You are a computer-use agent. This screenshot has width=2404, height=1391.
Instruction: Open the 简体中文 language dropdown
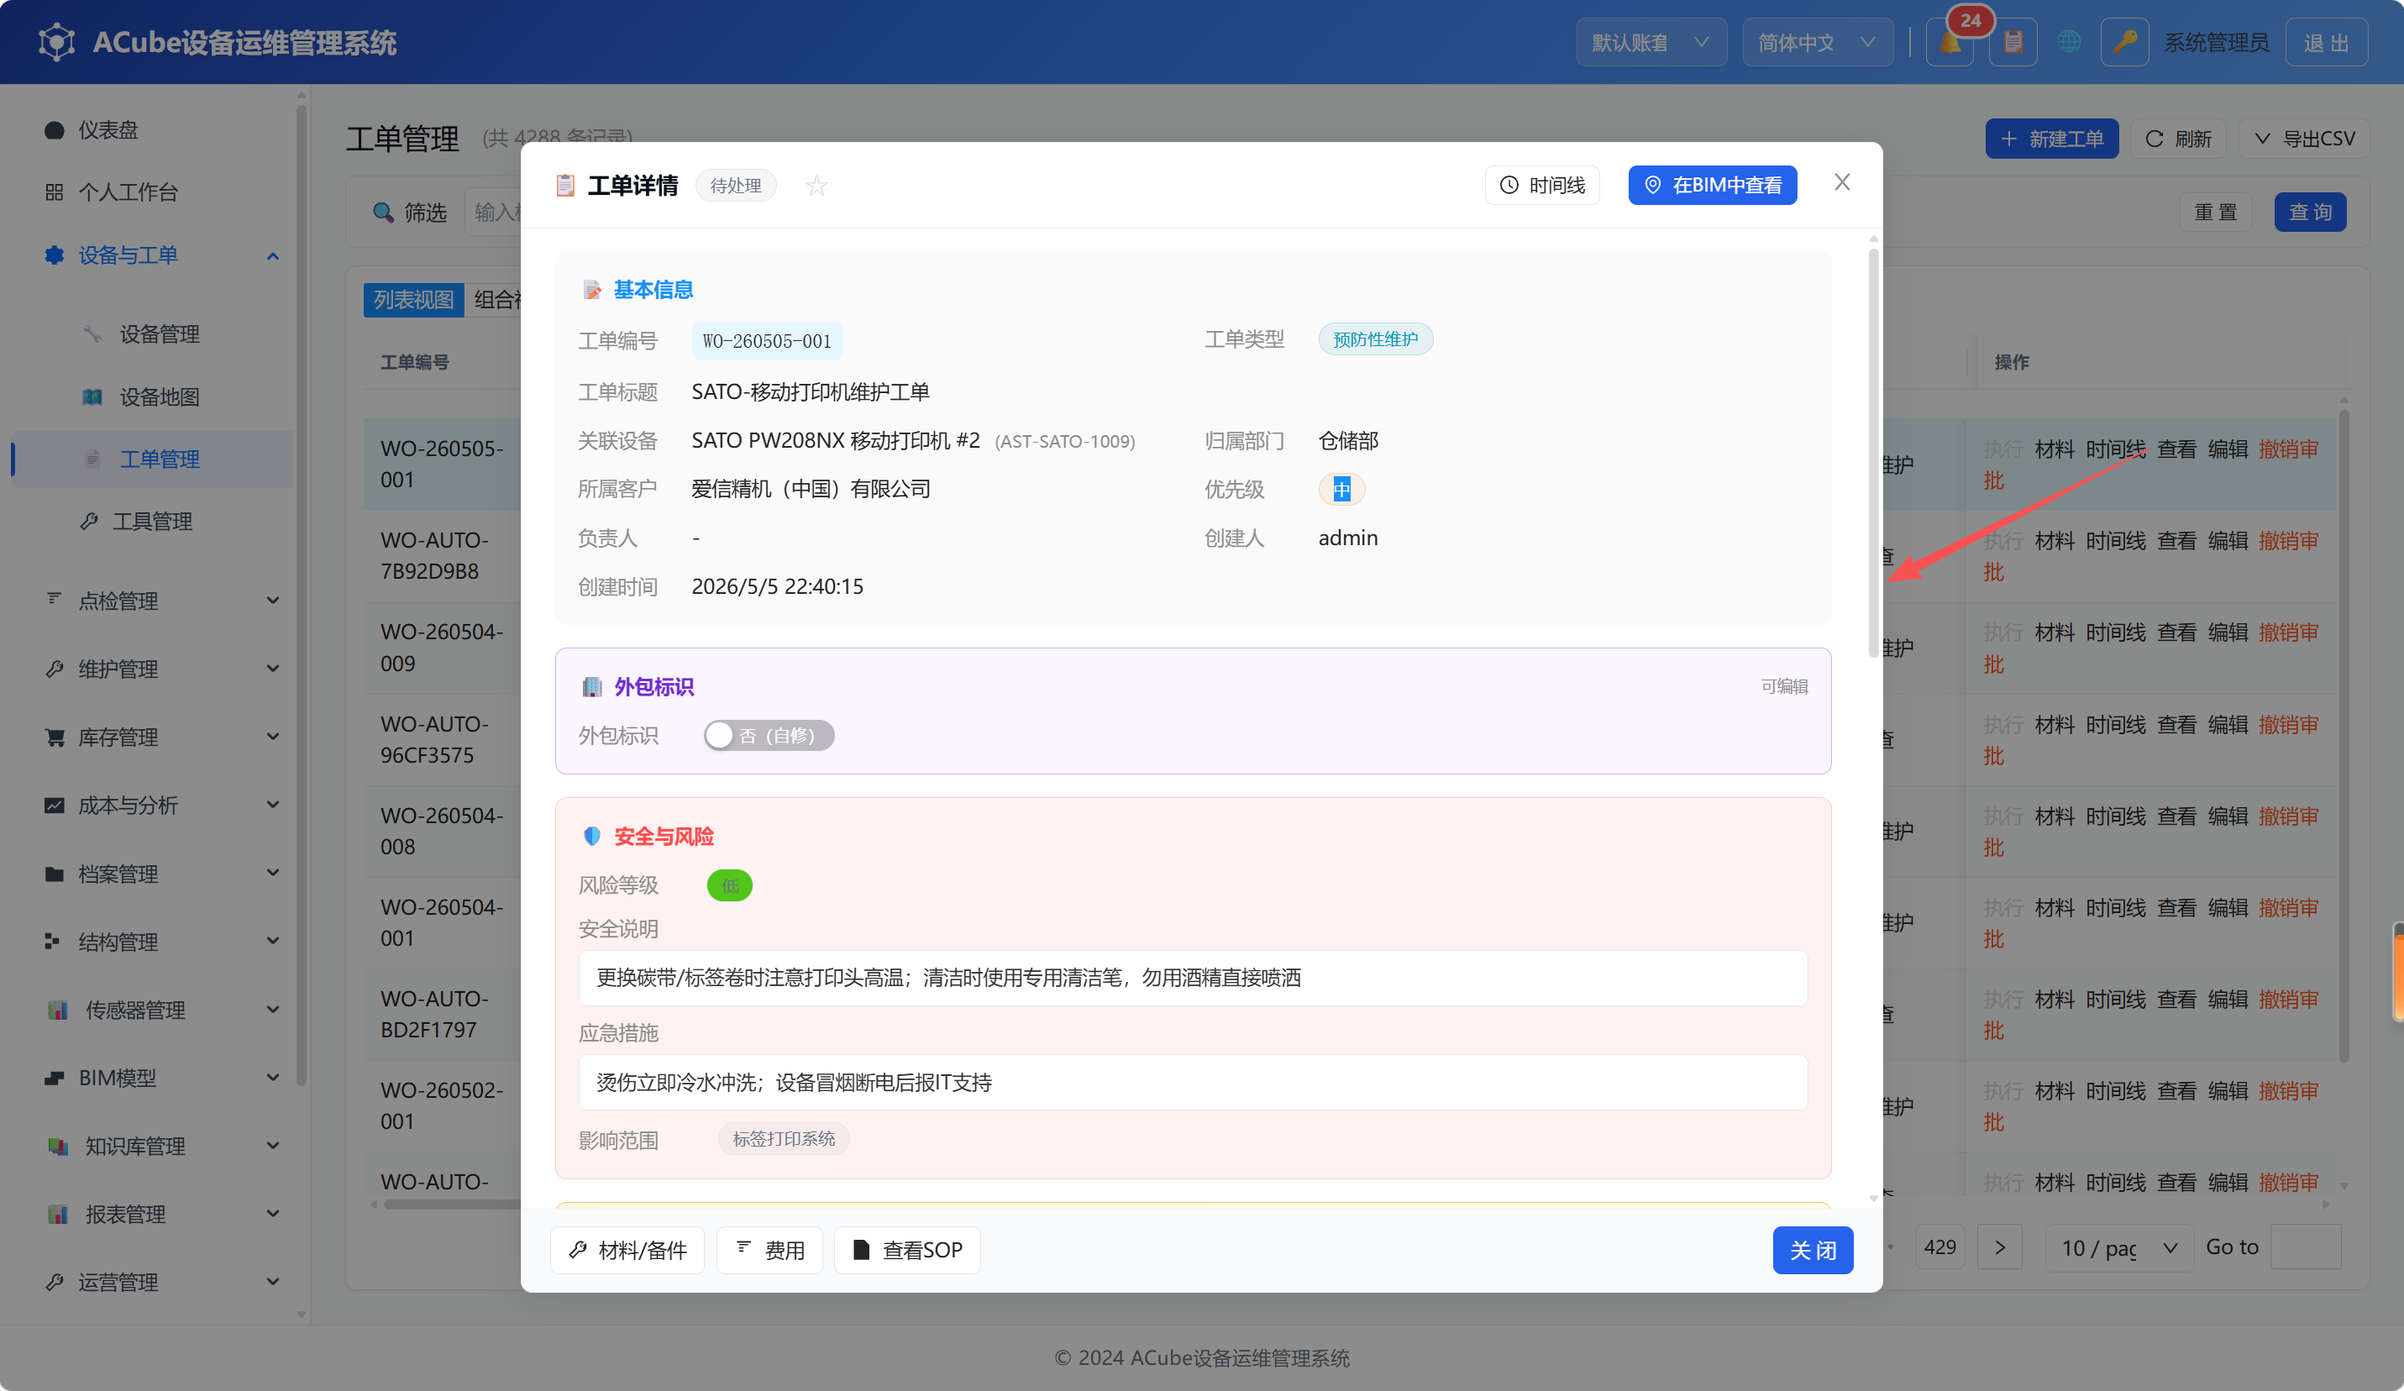point(1818,43)
